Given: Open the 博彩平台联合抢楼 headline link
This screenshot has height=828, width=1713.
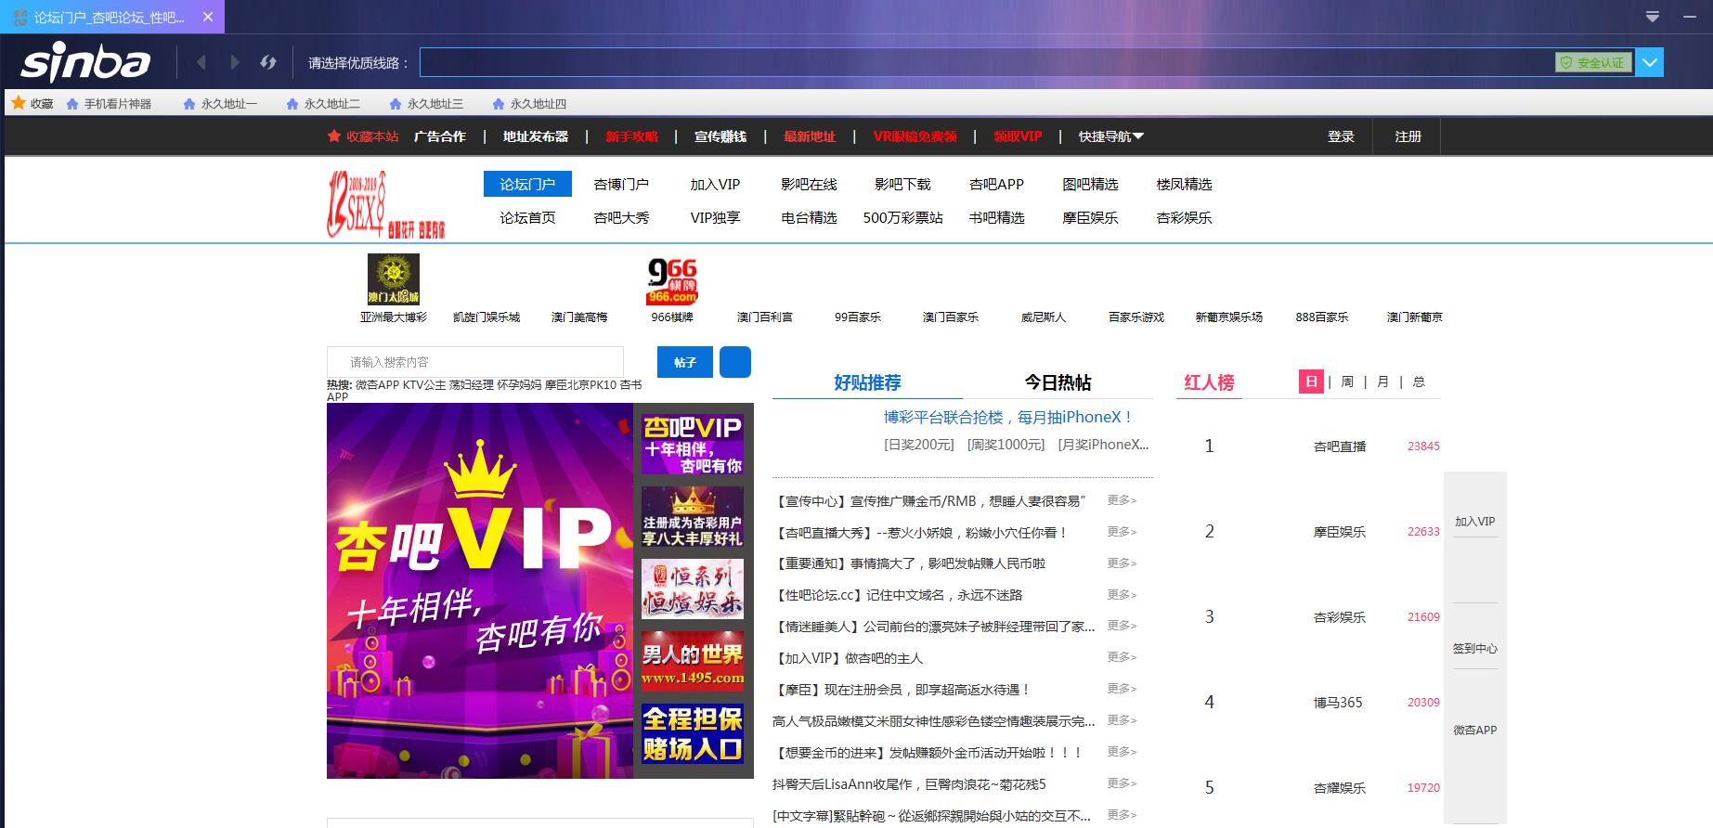Looking at the screenshot, I should coord(1008,418).
